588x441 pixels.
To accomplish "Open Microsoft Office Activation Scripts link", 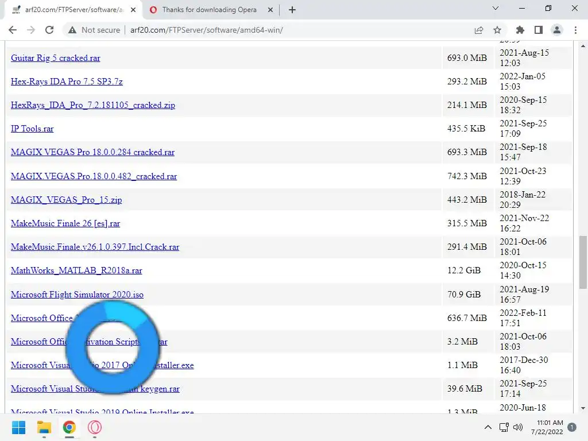I will 89,342.
